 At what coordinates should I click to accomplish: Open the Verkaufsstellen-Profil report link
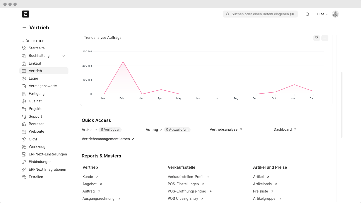point(186,177)
